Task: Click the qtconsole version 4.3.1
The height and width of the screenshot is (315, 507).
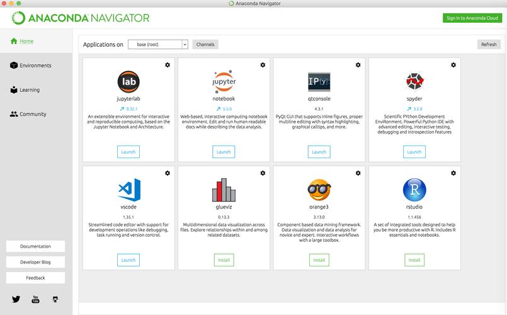Action: pos(319,108)
